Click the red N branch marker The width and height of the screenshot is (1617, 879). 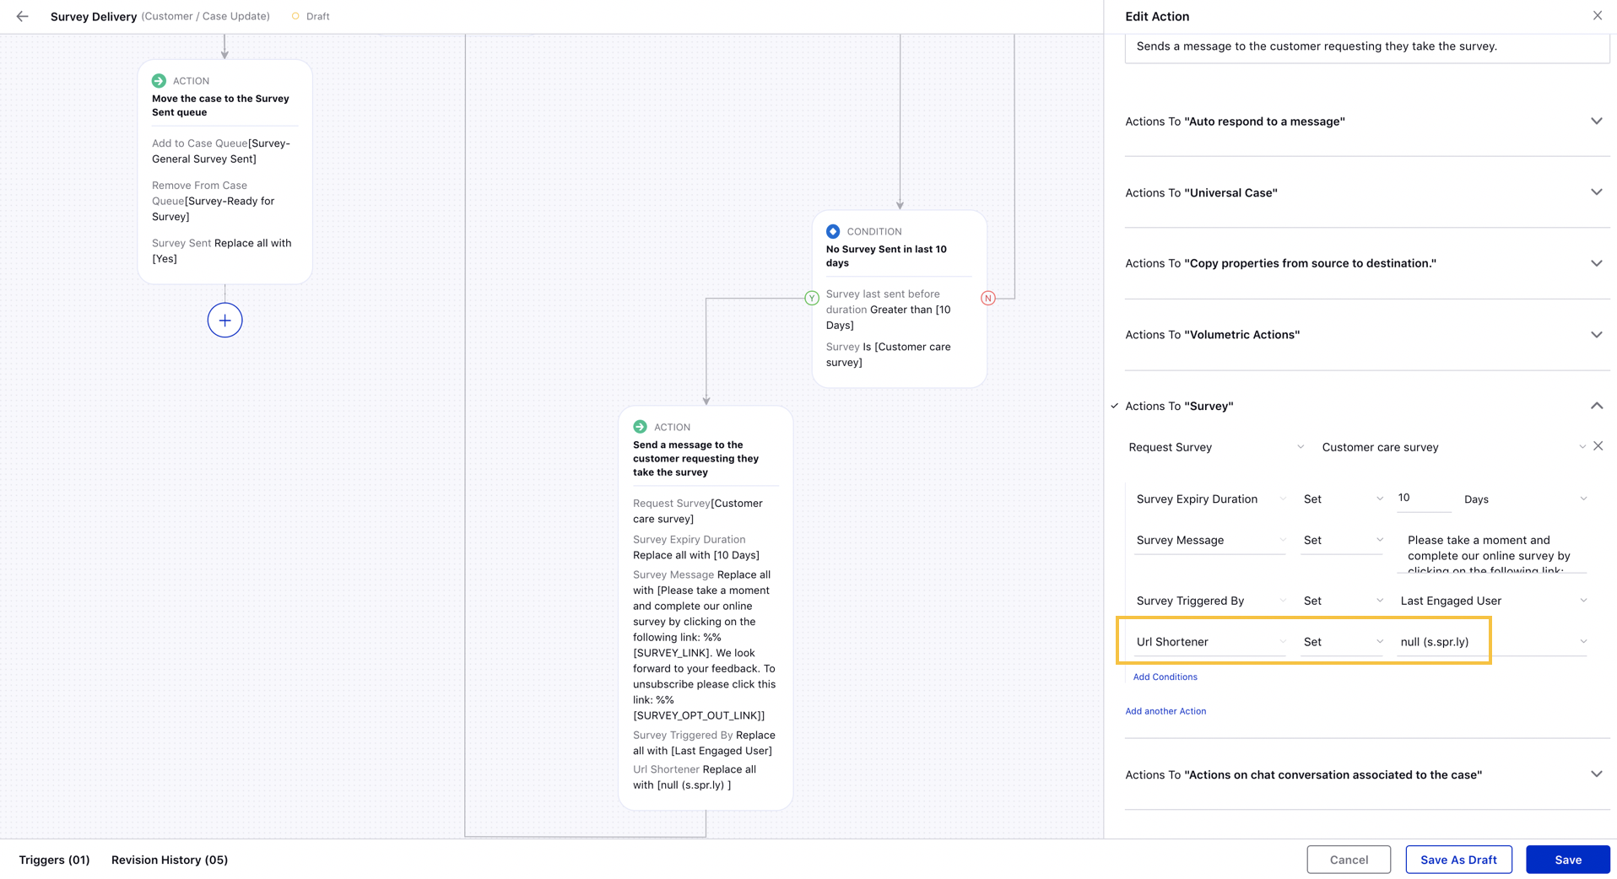987,298
